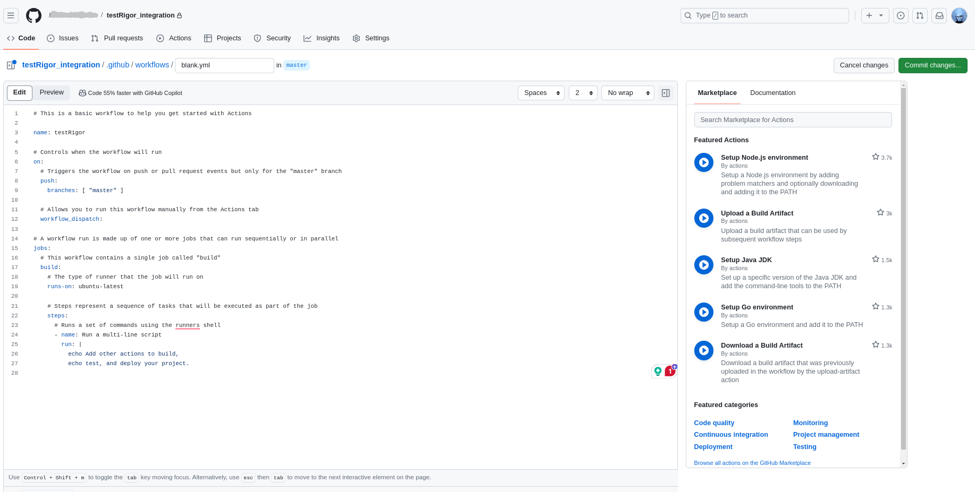Image resolution: width=975 pixels, height=492 pixels.
Task: Click the Commit changes button
Action: click(x=932, y=65)
